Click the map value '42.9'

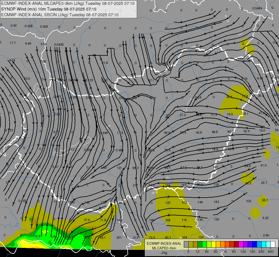(199, 132)
